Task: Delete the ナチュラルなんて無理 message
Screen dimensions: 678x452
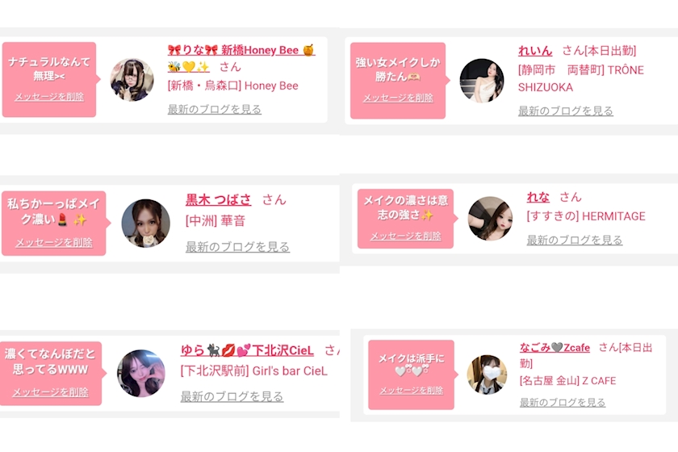Action: [49, 97]
